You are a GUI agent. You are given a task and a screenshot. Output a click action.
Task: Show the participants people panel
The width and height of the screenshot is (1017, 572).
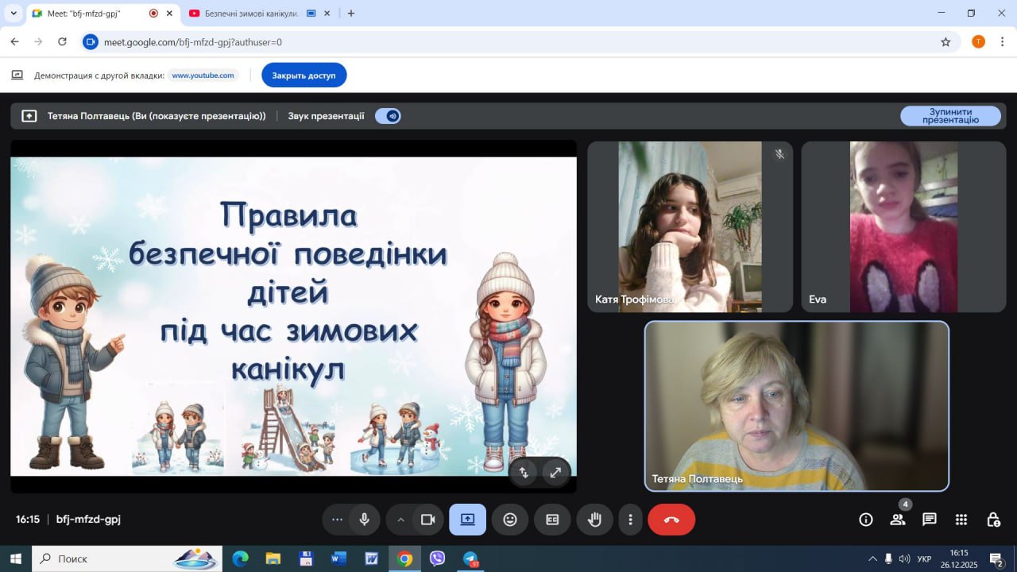[x=898, y=520]
